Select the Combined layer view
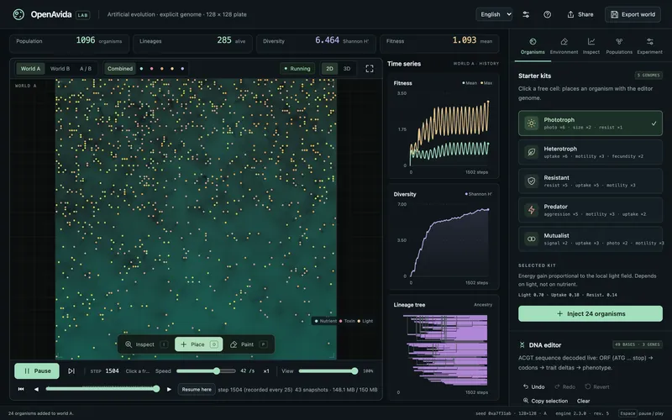 (120, 69)
